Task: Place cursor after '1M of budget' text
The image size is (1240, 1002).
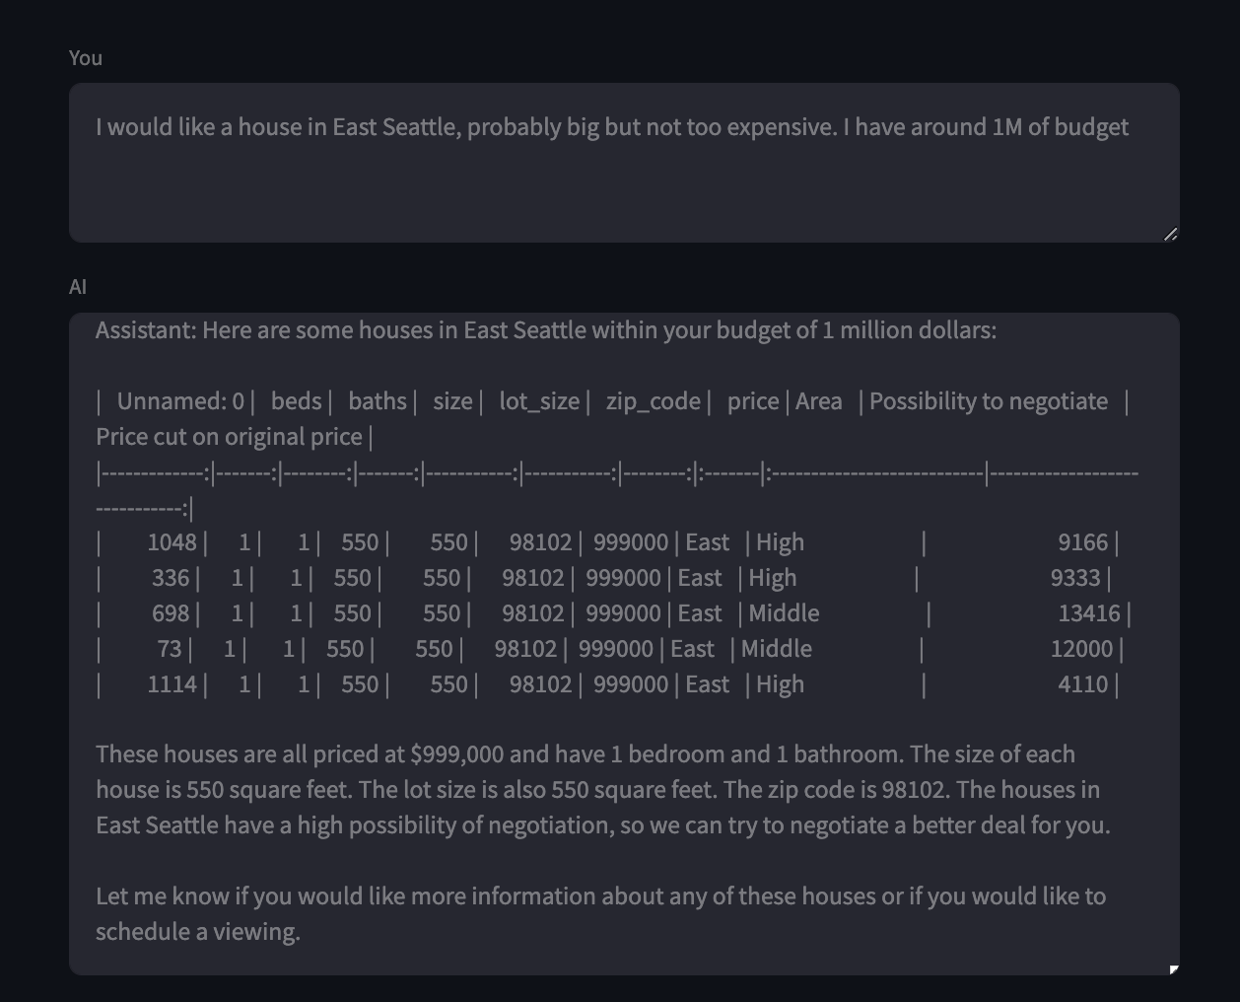Action: point(1131,127)
